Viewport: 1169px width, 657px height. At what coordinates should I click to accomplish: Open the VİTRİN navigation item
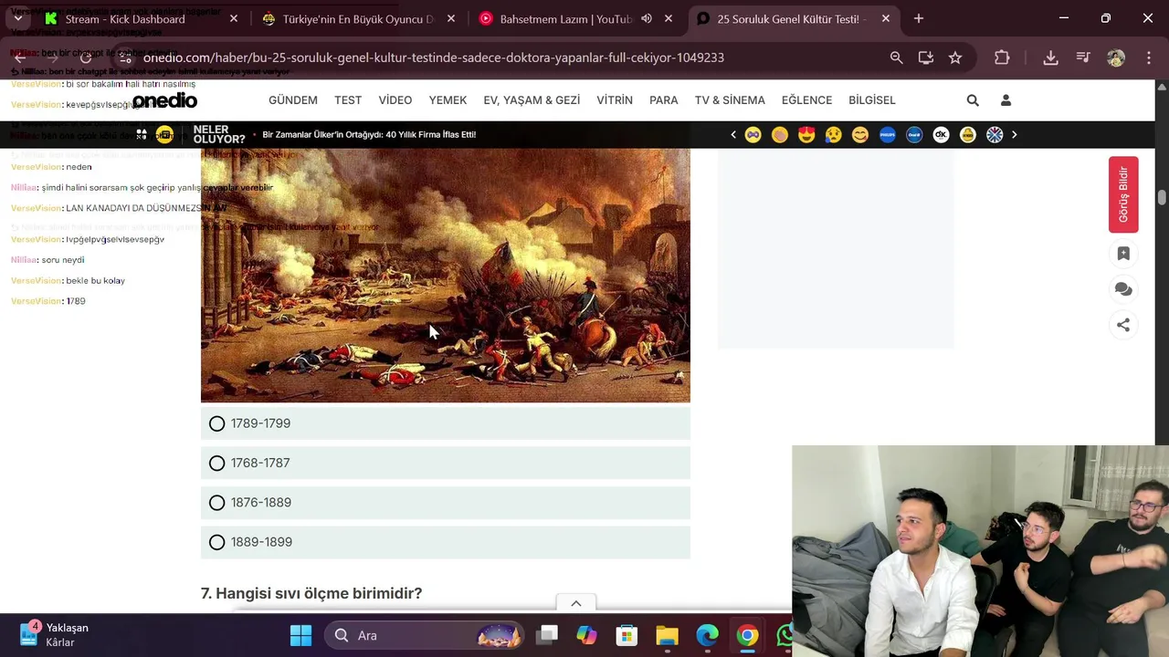click(615, 100)
